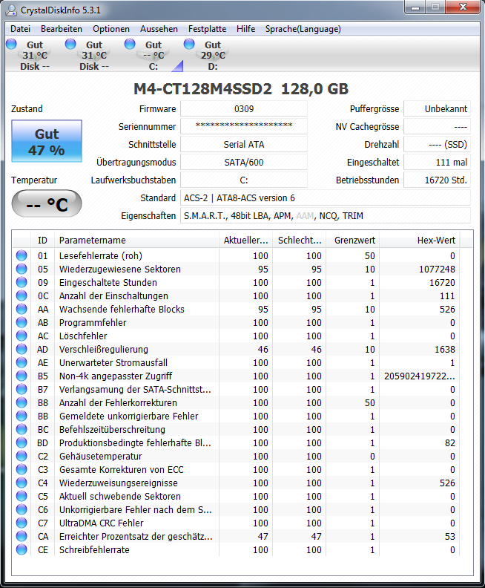Click the Firmware field 0309
Screen dimensions: 485x588
tap(244, 108)
